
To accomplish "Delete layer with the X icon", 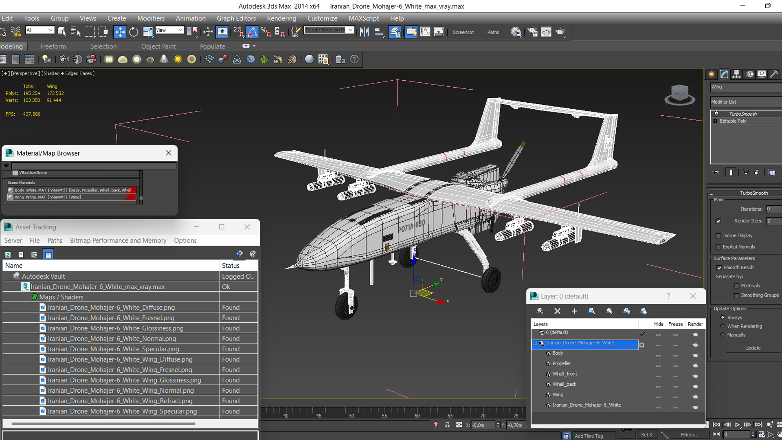I will [557, 311].
